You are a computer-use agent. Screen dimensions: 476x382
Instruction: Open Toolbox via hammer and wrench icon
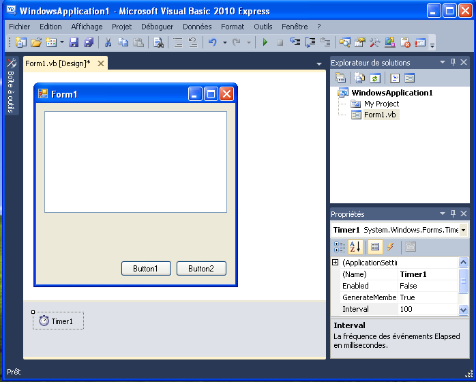click(375, 42)
